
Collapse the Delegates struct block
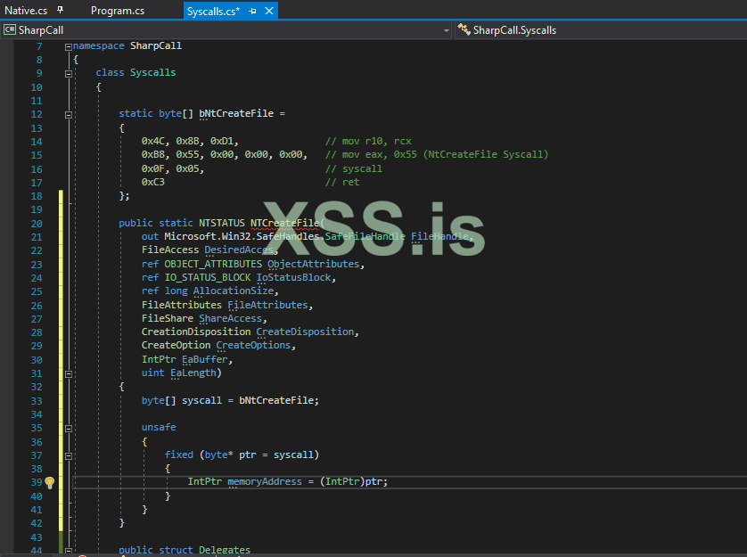pyautogui.click(x=68, y=551)
